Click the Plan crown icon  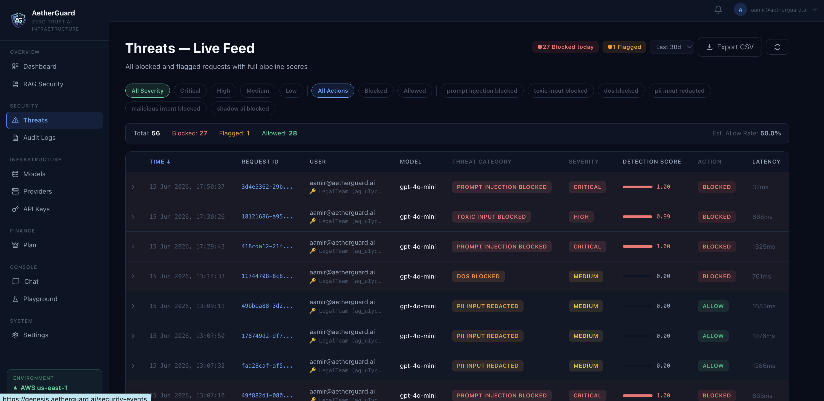pyautogui.click(x=15, y=245)
